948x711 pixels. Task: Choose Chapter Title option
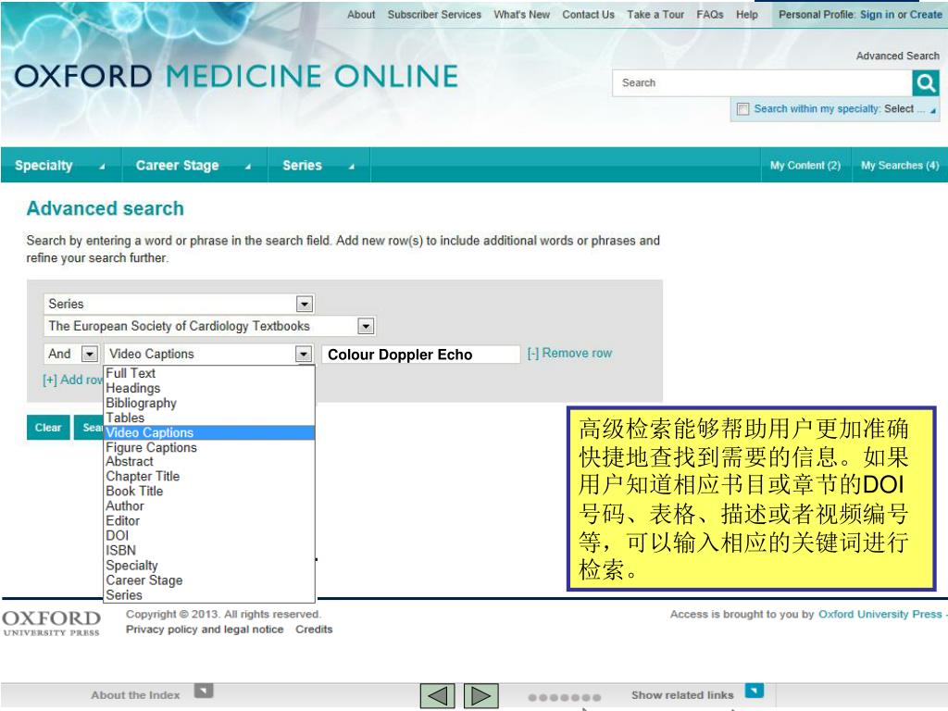click(x=209, y=477)
